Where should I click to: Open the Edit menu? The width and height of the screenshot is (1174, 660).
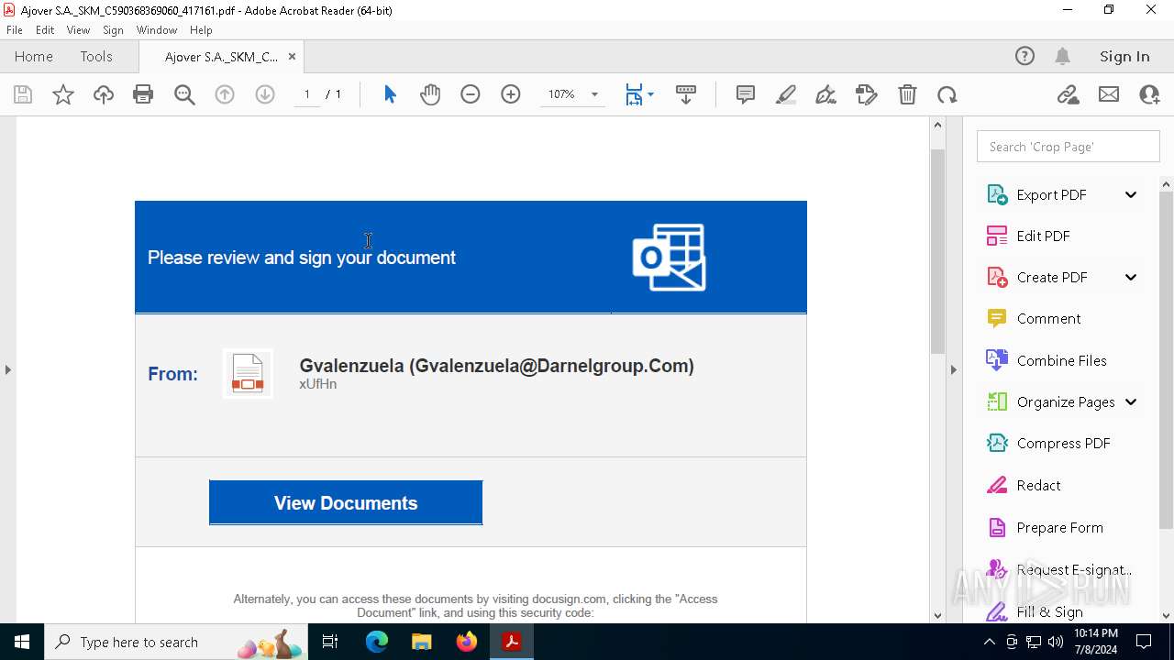click(45, 30)
